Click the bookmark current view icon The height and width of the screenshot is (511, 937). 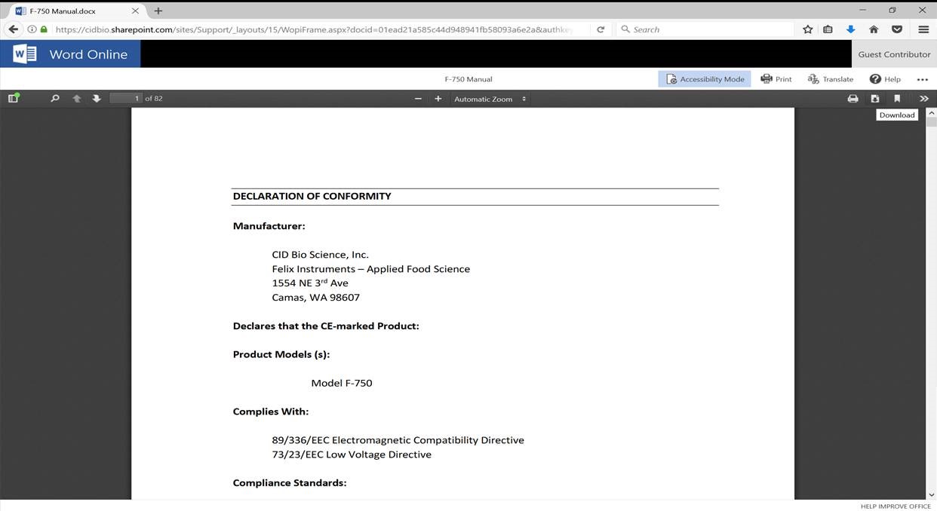897,99
